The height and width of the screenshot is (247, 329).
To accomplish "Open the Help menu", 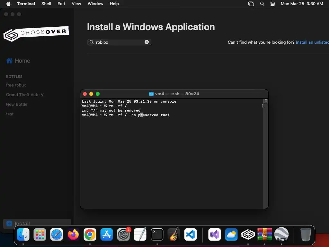I will tap(114, 4).
